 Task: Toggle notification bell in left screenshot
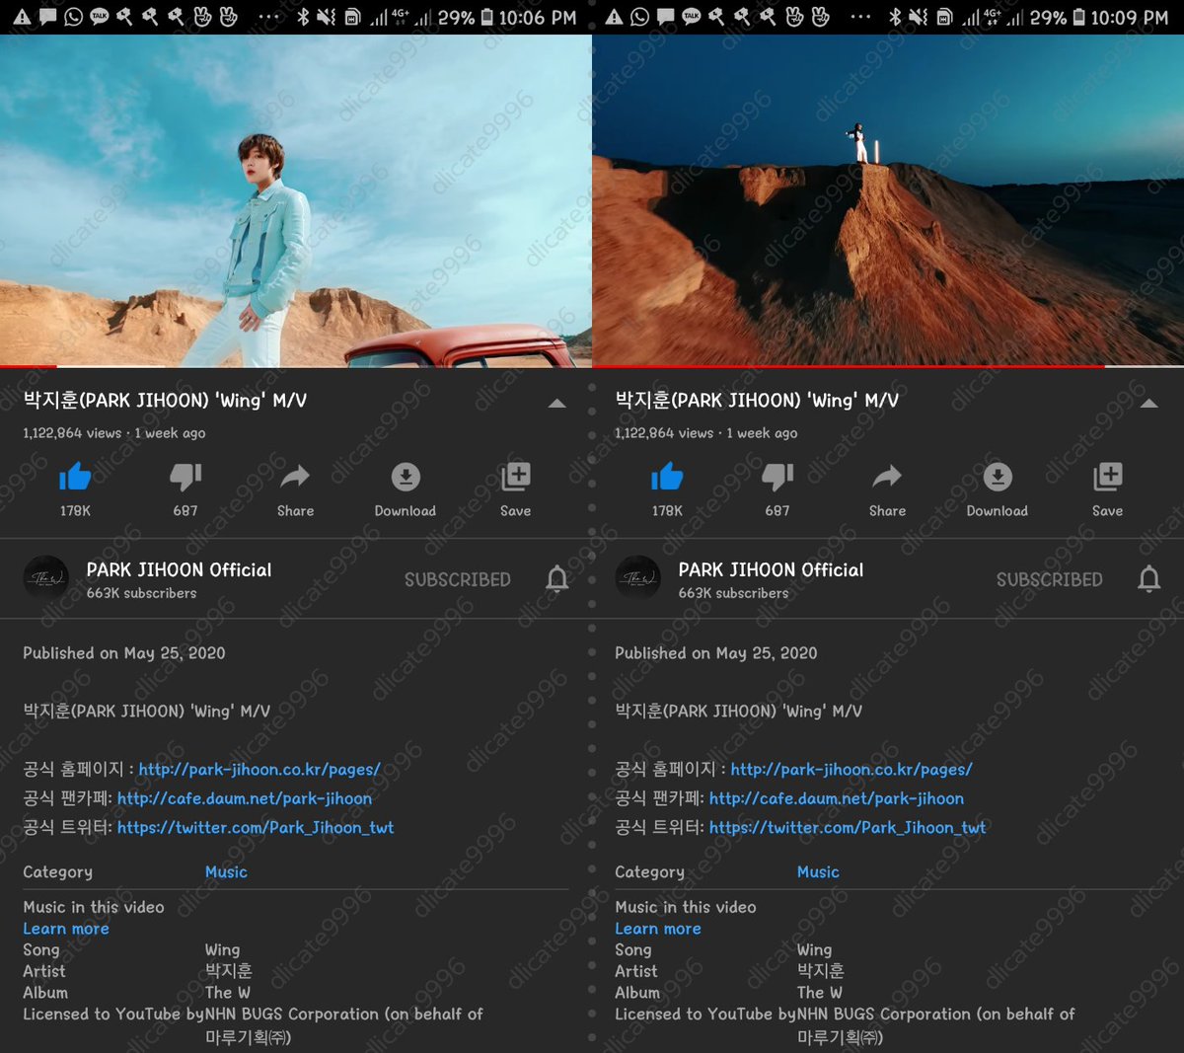557,578
